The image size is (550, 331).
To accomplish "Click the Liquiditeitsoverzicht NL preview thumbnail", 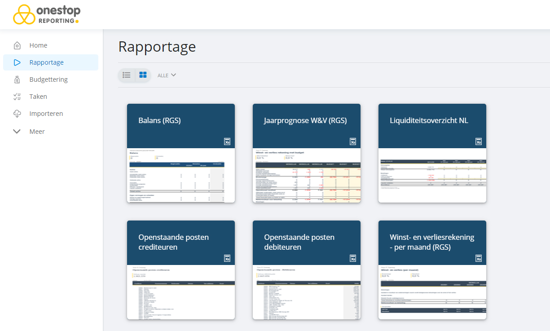I will point(432,175).
